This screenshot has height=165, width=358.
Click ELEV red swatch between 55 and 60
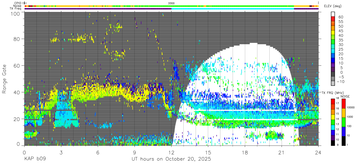[333, 19]
